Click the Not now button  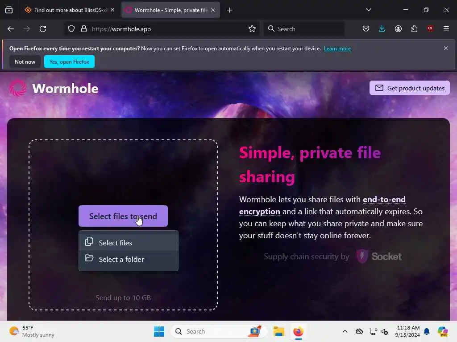pyautogui.click(x=25, y=61)
